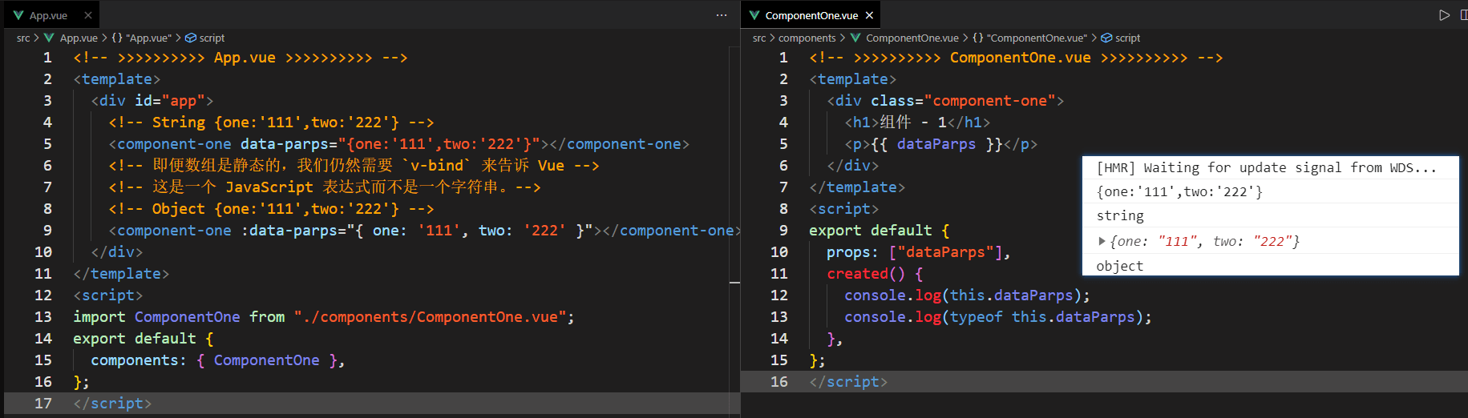
Task: Click the script symbol icon in right breadcrumb
Action: coord(1106,38)
